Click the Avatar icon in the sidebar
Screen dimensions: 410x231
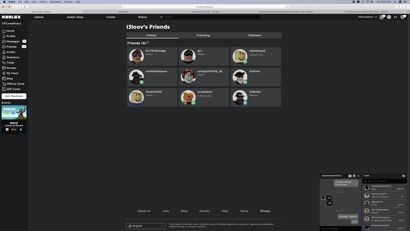(x=4, y=52)
